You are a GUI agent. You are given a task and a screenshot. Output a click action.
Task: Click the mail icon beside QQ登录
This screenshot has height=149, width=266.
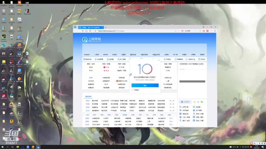pos(198,102)
